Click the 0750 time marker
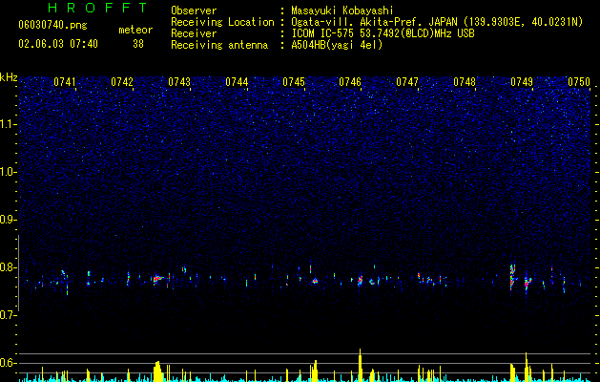The height and width of the screenshot is (382, 600). (x=579, y=82)
